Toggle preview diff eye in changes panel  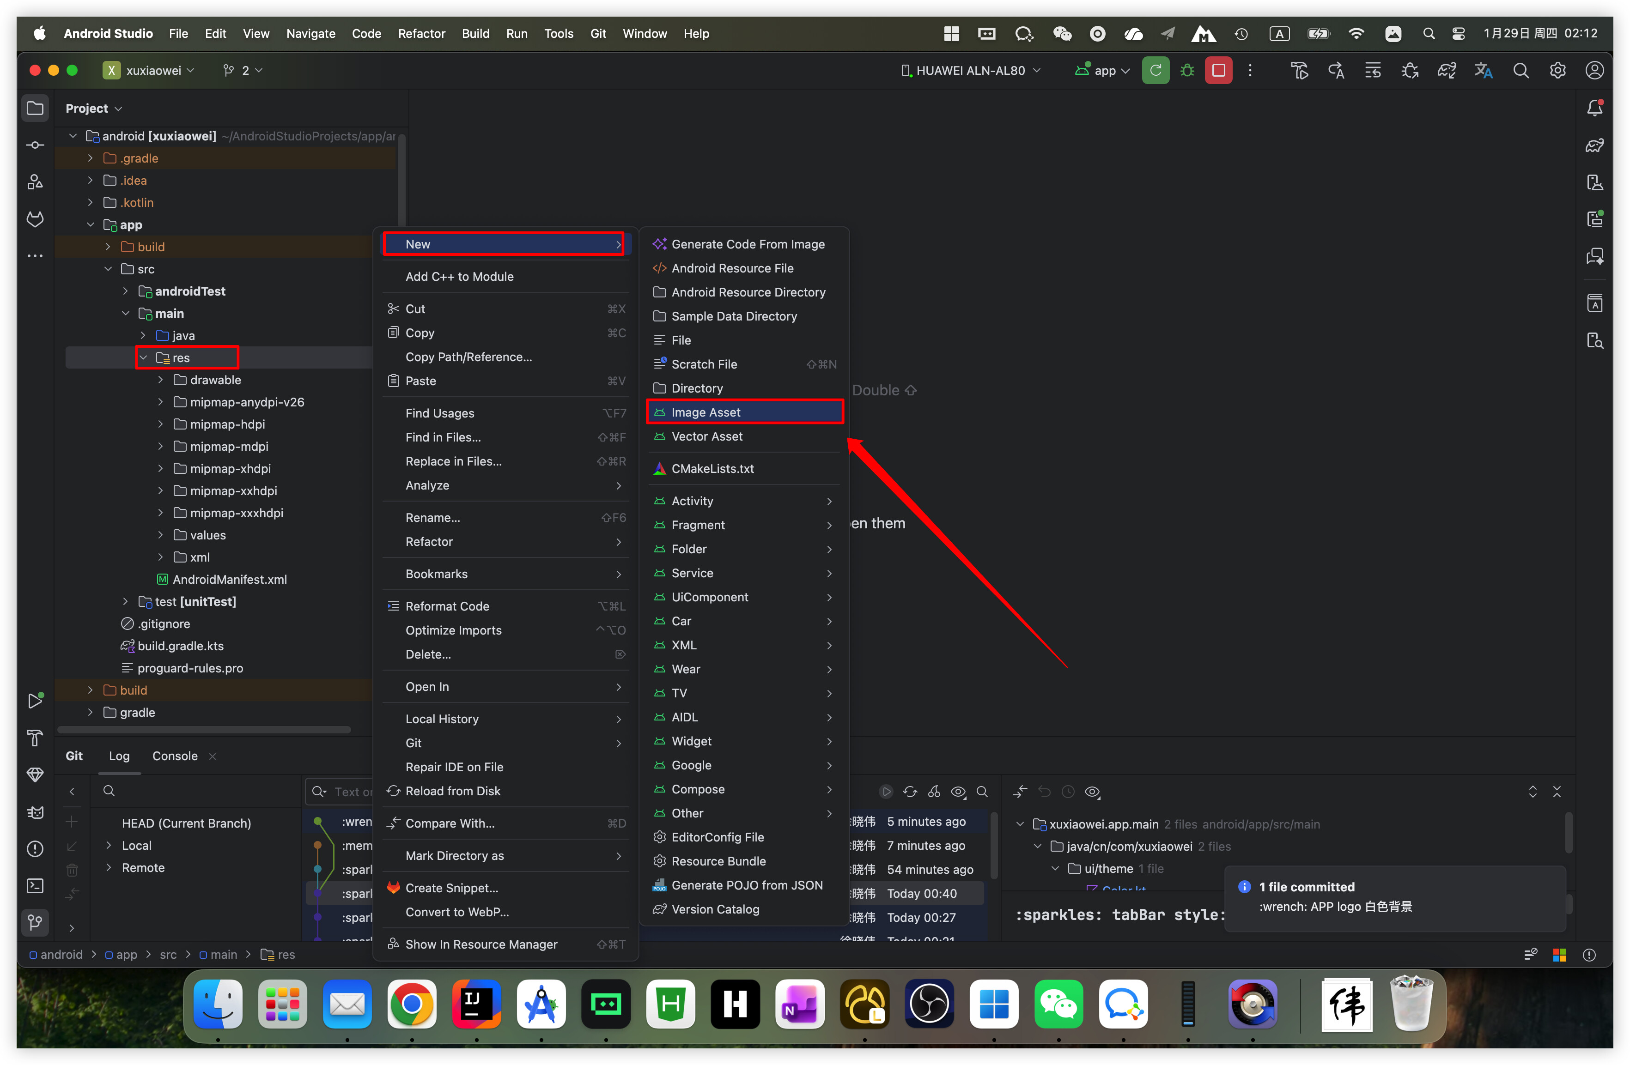(x=1092, y=792)
